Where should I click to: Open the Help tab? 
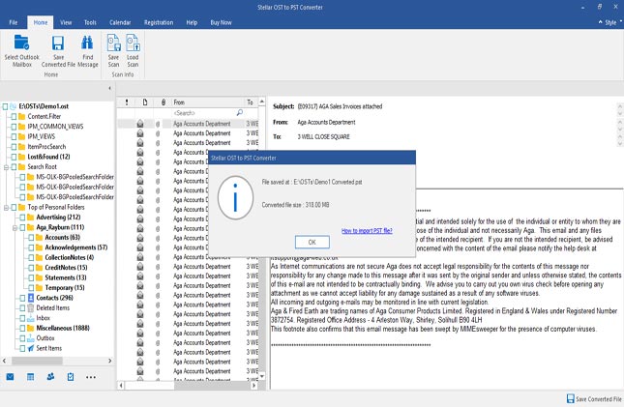(x=192, y=22)
